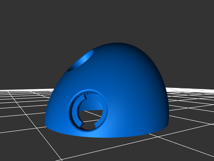214x161 pixels.
Task: Select the left arc of the inner ring
Action: (75, 112)
